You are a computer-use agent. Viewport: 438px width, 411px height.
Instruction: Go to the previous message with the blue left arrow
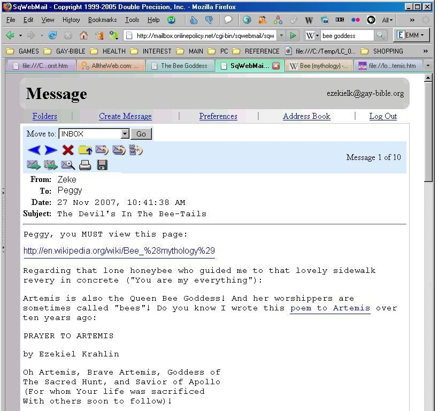tap(34, 150)
